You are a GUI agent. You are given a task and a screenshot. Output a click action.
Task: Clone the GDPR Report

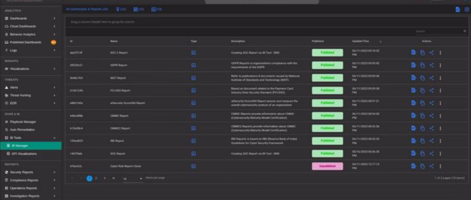(423, 65)
